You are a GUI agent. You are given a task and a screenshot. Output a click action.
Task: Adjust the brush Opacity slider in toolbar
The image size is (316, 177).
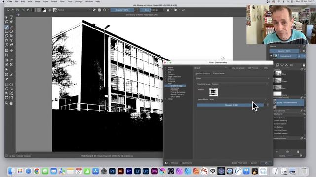click(x=122, y=10)
